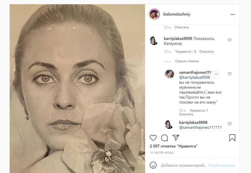Share post with paper plane icon
This screenshot has width=251, height=173.
point(175,138)
